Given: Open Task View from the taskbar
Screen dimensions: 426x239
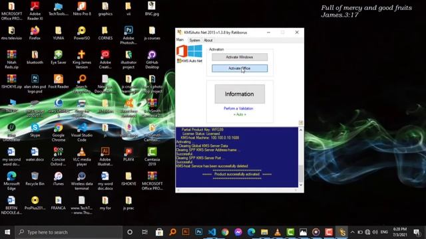Looking at the screenshot, I should pos(144,232).
